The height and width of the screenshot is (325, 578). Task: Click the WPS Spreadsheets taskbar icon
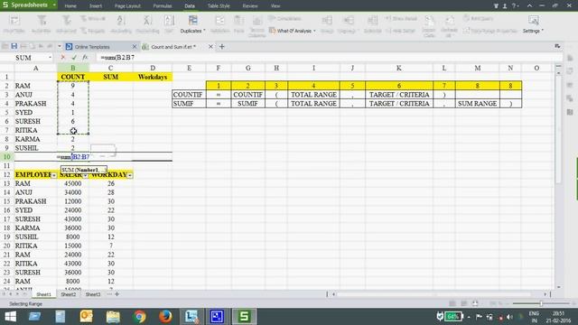point(244,317)
